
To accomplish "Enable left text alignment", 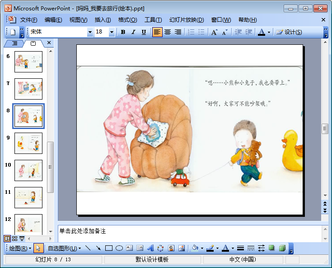I will pyautogui.click(x=157, y=32).
